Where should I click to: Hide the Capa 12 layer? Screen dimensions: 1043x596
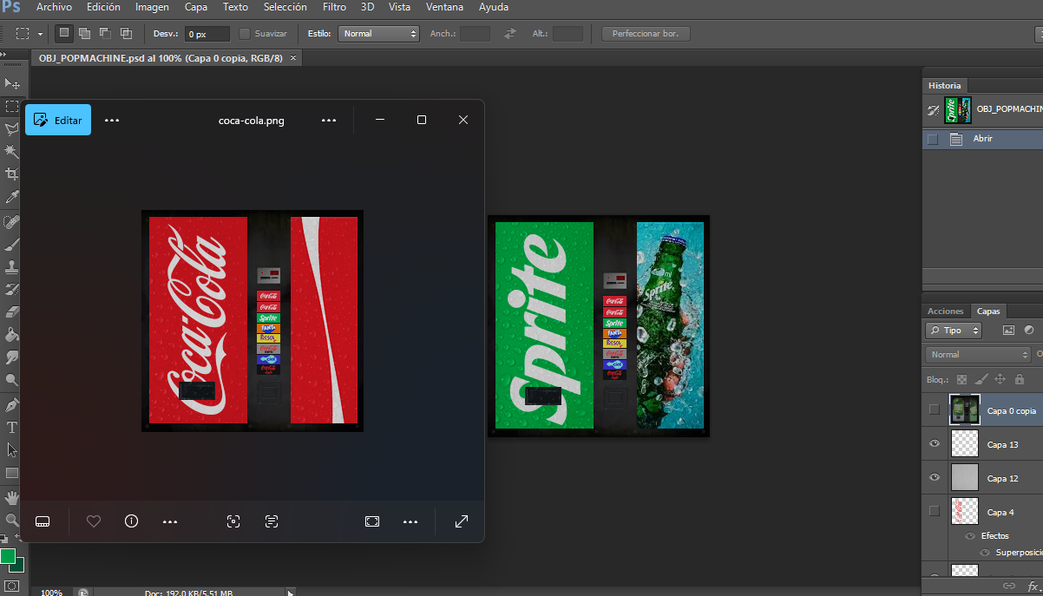(x=935, y=478)
